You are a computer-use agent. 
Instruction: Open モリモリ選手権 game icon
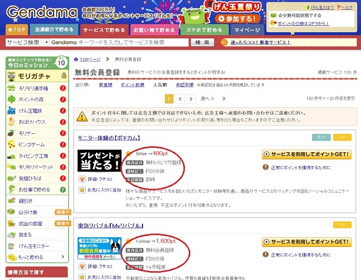pyautogui.click(x=11, y=88)
